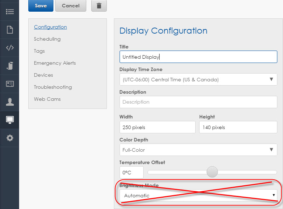
Task: Open the ID card sidebar icon
Action: click(x=10, y=84)
